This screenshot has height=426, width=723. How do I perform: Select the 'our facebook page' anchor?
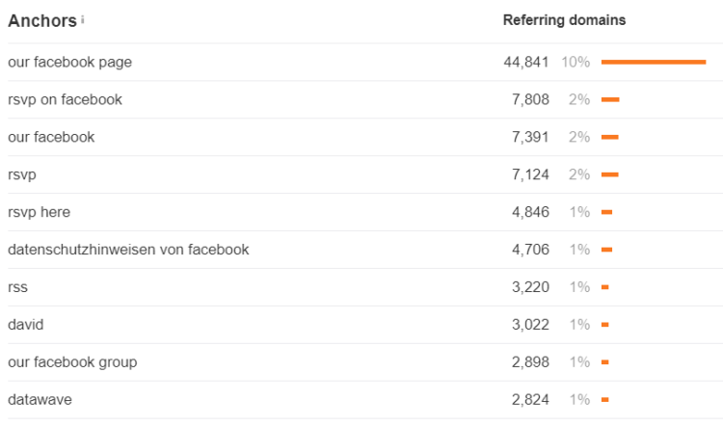(69, 62)
